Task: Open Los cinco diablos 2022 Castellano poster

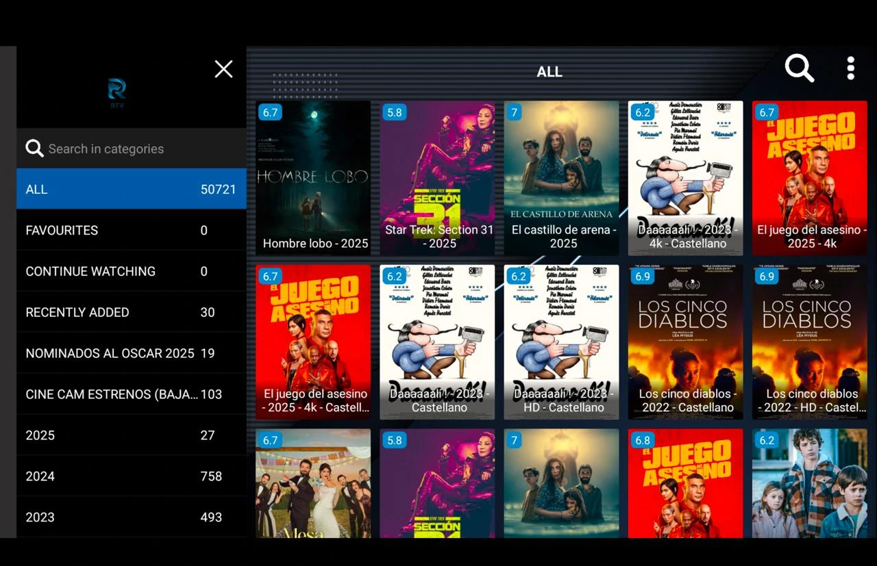Action: pyautogui.click(x=685, y=342)
